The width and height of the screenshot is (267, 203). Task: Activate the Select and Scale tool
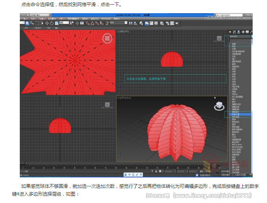(x=57, y=23)
